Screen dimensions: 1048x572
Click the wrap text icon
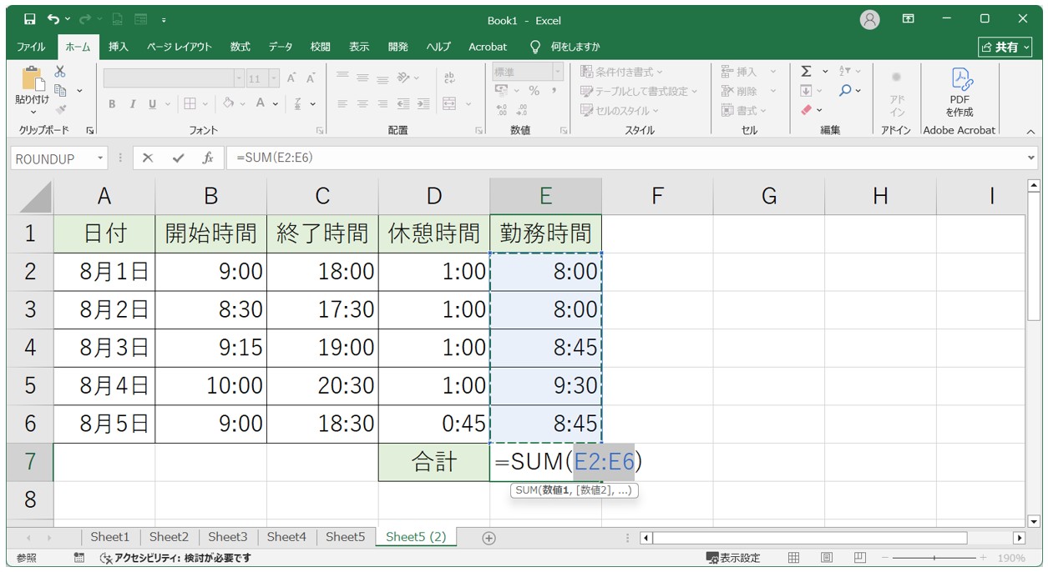449,77
